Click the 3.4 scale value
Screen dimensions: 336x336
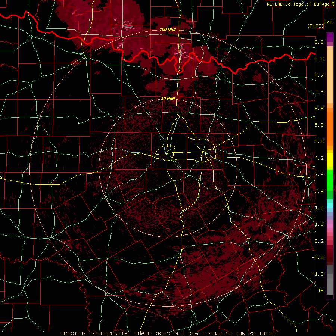click(x=319, y=175)
